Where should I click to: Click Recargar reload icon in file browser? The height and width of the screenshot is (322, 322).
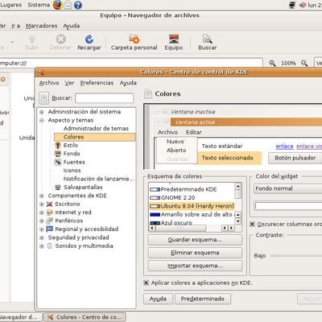pyautogui.click(x=89, y=39)
